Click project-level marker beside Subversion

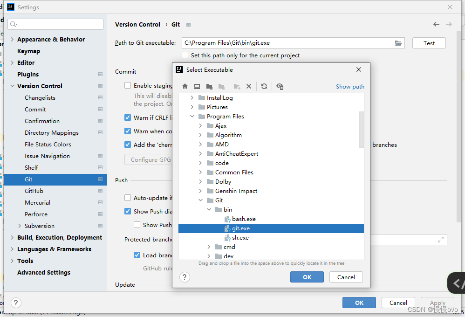click(x=101, y=226)
